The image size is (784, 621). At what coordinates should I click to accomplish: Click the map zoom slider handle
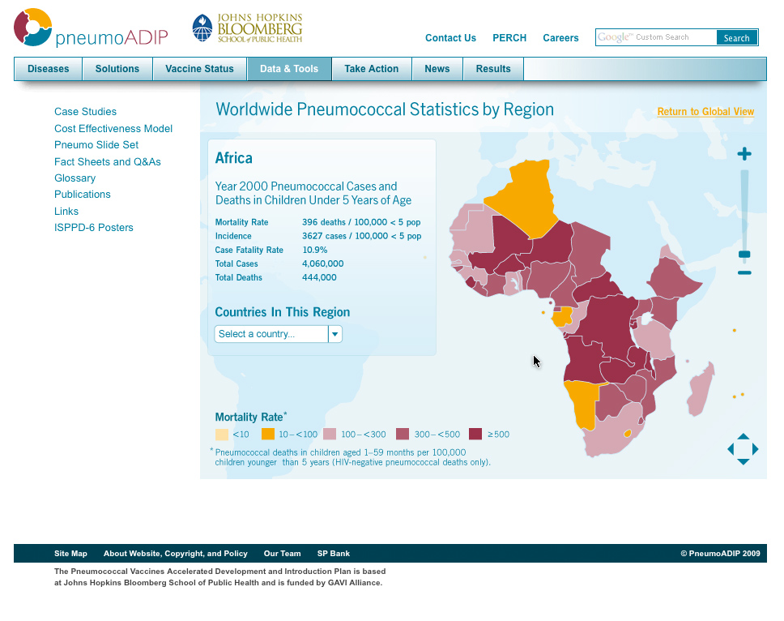(744, 255)
